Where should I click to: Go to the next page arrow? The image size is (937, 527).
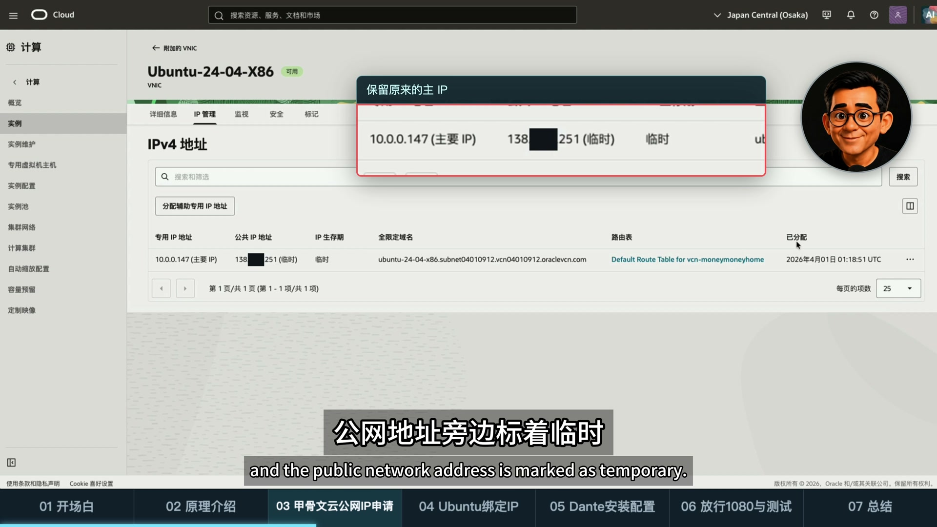tap(185, 288)
